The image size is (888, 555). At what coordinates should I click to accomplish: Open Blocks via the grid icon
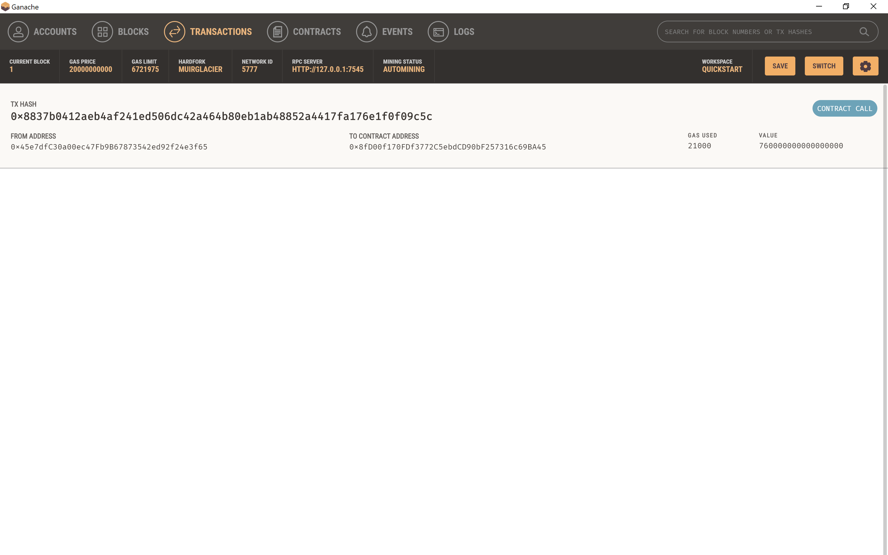tap(102, 32)
